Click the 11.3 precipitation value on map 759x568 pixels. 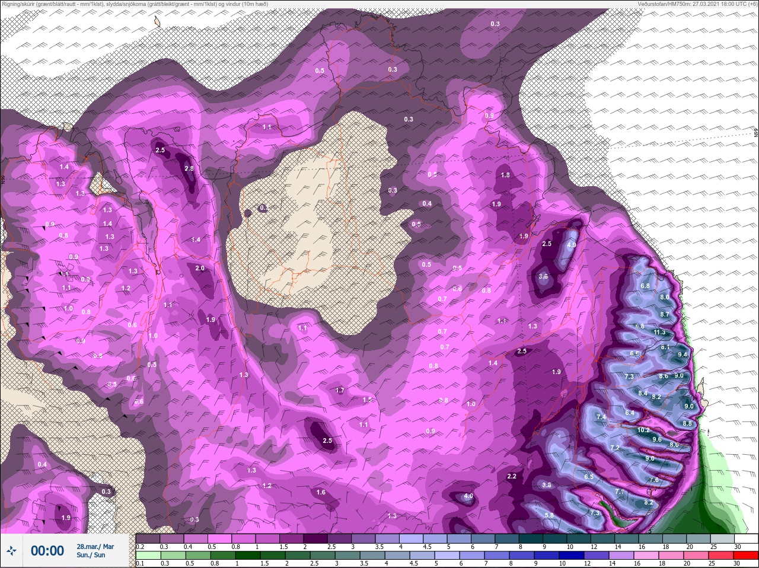pyautogui.click(x=659, y=333)
